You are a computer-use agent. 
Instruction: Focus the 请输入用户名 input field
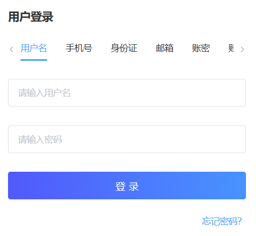[127, 92]
